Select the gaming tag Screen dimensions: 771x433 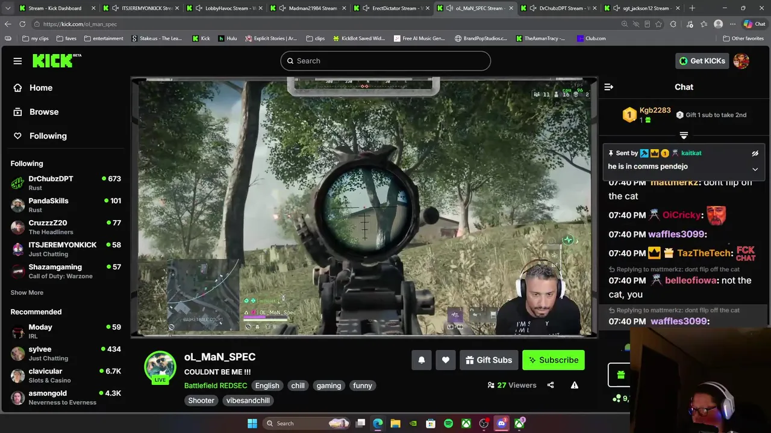coord(329,385)
